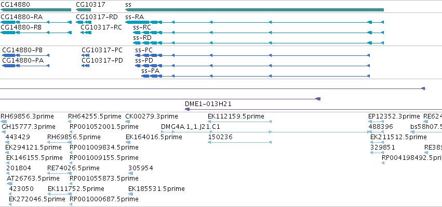
Task: Open the AT26763.5prime EST
Action: [33, 179]
